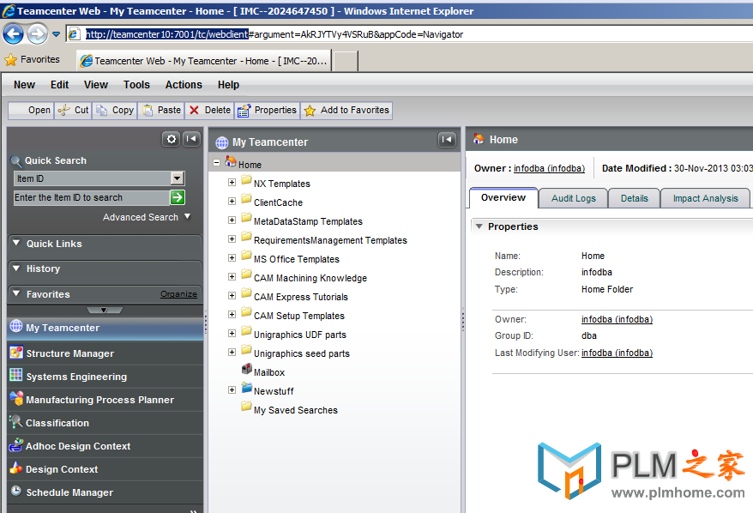The height and width of the screenshot is (513, 753).
Task: Expand the ClientCache folder
Action: click(232, 202)
